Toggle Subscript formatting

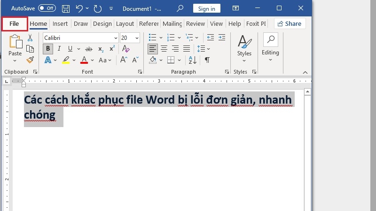[101, 49]
